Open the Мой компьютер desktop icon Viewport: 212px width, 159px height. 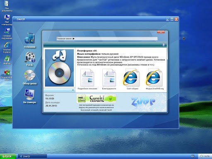click(x=7, y=20)
